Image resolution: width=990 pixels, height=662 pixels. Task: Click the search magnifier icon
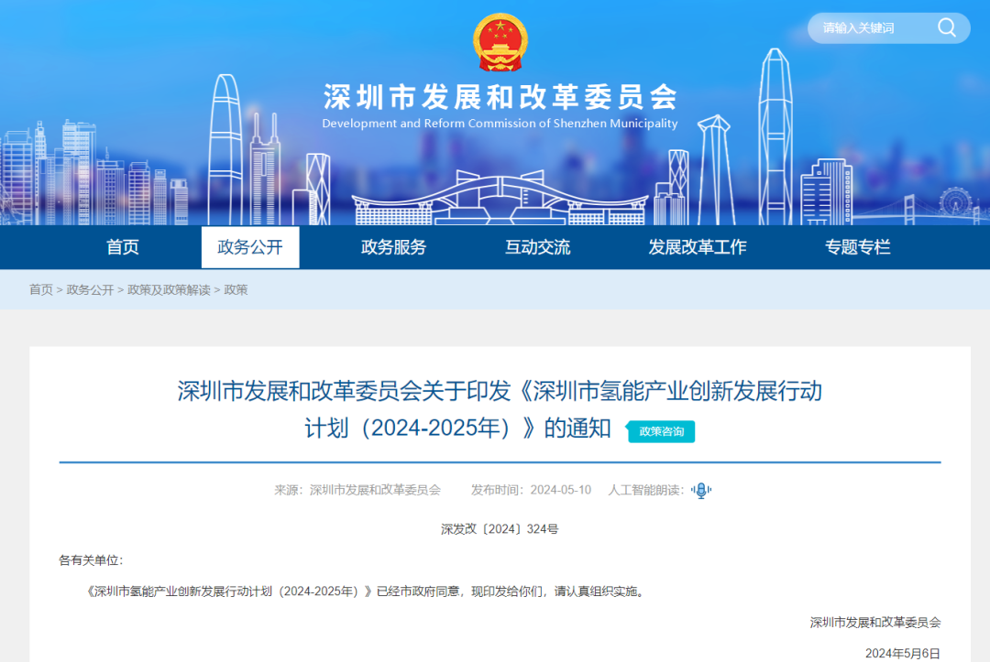pyautogui.click(x=946, y=27)
